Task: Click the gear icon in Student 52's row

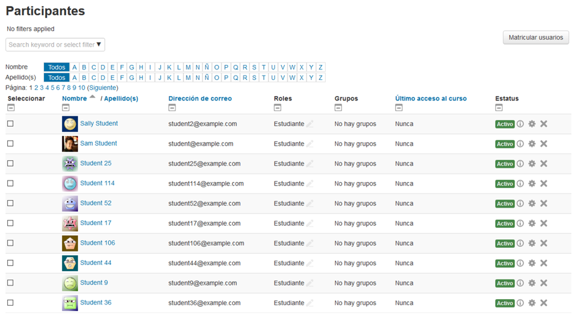Action: coord(532,203)
